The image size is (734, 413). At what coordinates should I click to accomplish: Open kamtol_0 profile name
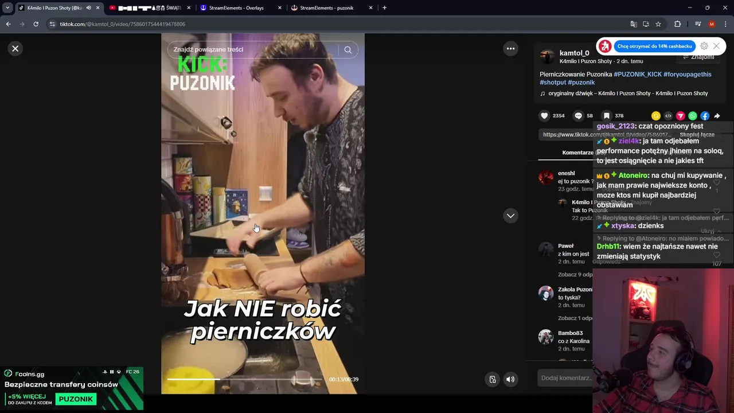(x=574, y=53)
